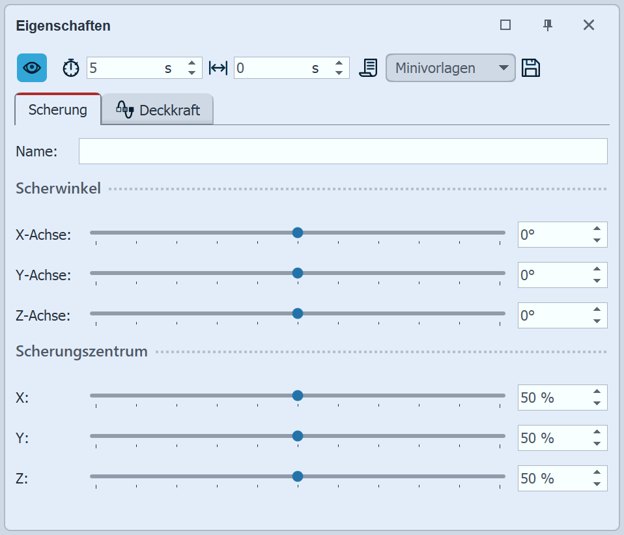
Task: Decrease the 0 s value using the down arrow
Action: coord(339,72)
